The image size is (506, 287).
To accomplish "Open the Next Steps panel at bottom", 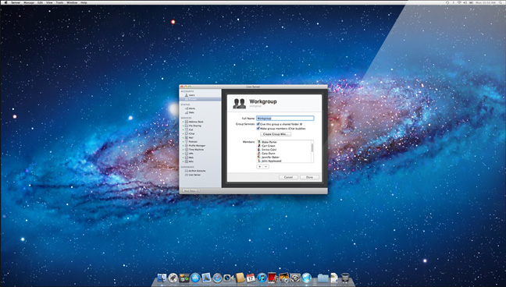I will pyautogui.click(x=191, y=191).
